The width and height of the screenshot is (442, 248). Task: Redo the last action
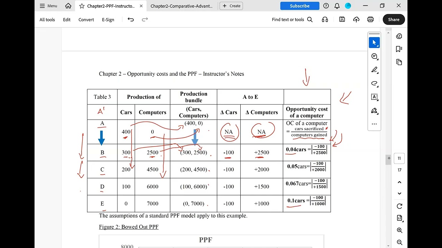point(145,20)
